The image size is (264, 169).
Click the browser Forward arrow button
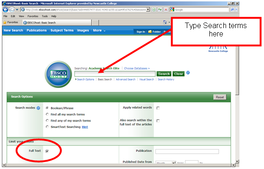click(x=12, y=10)
